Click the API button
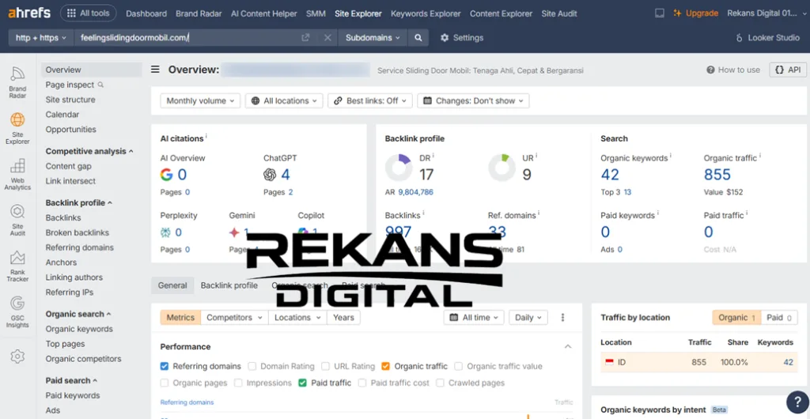The height and width of the screenshot is (419, 810). (788, 70)
